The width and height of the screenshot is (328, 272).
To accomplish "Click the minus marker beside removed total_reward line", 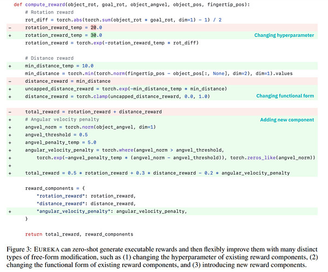I will pos(10,112).
